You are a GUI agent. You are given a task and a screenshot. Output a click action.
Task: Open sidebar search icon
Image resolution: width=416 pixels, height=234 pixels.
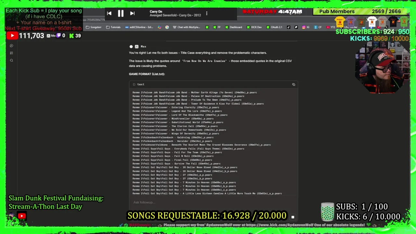(x=11, y=60)
